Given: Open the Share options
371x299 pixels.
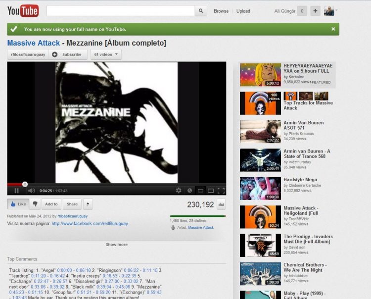Looking at the screenshot, I should click(x=72, y=204).
